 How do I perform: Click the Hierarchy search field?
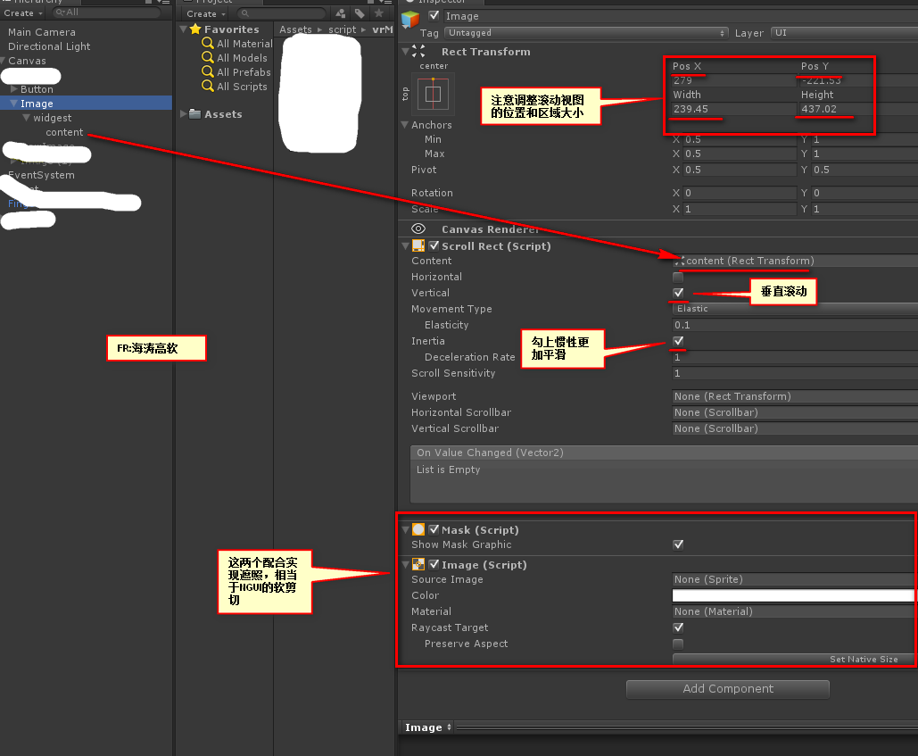point(106,12)
